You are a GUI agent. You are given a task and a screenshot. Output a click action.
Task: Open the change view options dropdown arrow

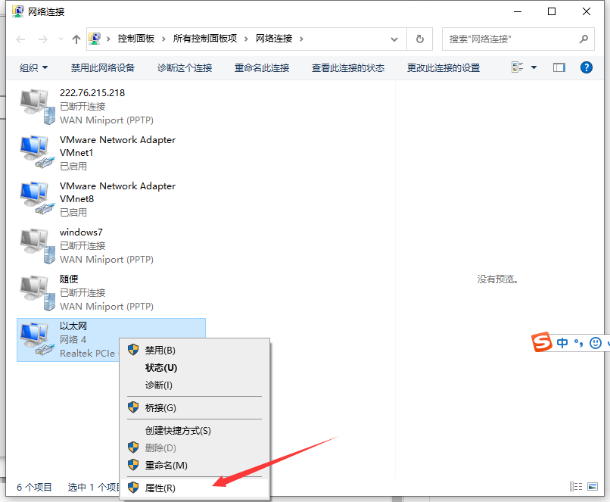[x=534, y=67]
